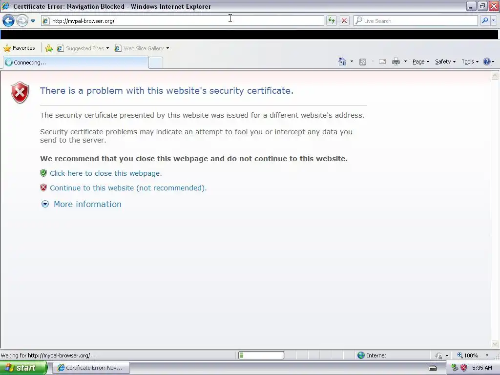Click the heading about website's security certificate
Viewport: 500px width, 375px height.
click(x=167, y=90)
